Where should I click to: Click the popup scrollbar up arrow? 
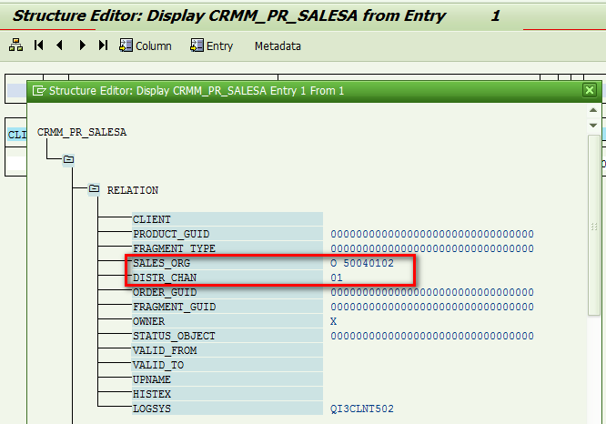pos(593,110)
